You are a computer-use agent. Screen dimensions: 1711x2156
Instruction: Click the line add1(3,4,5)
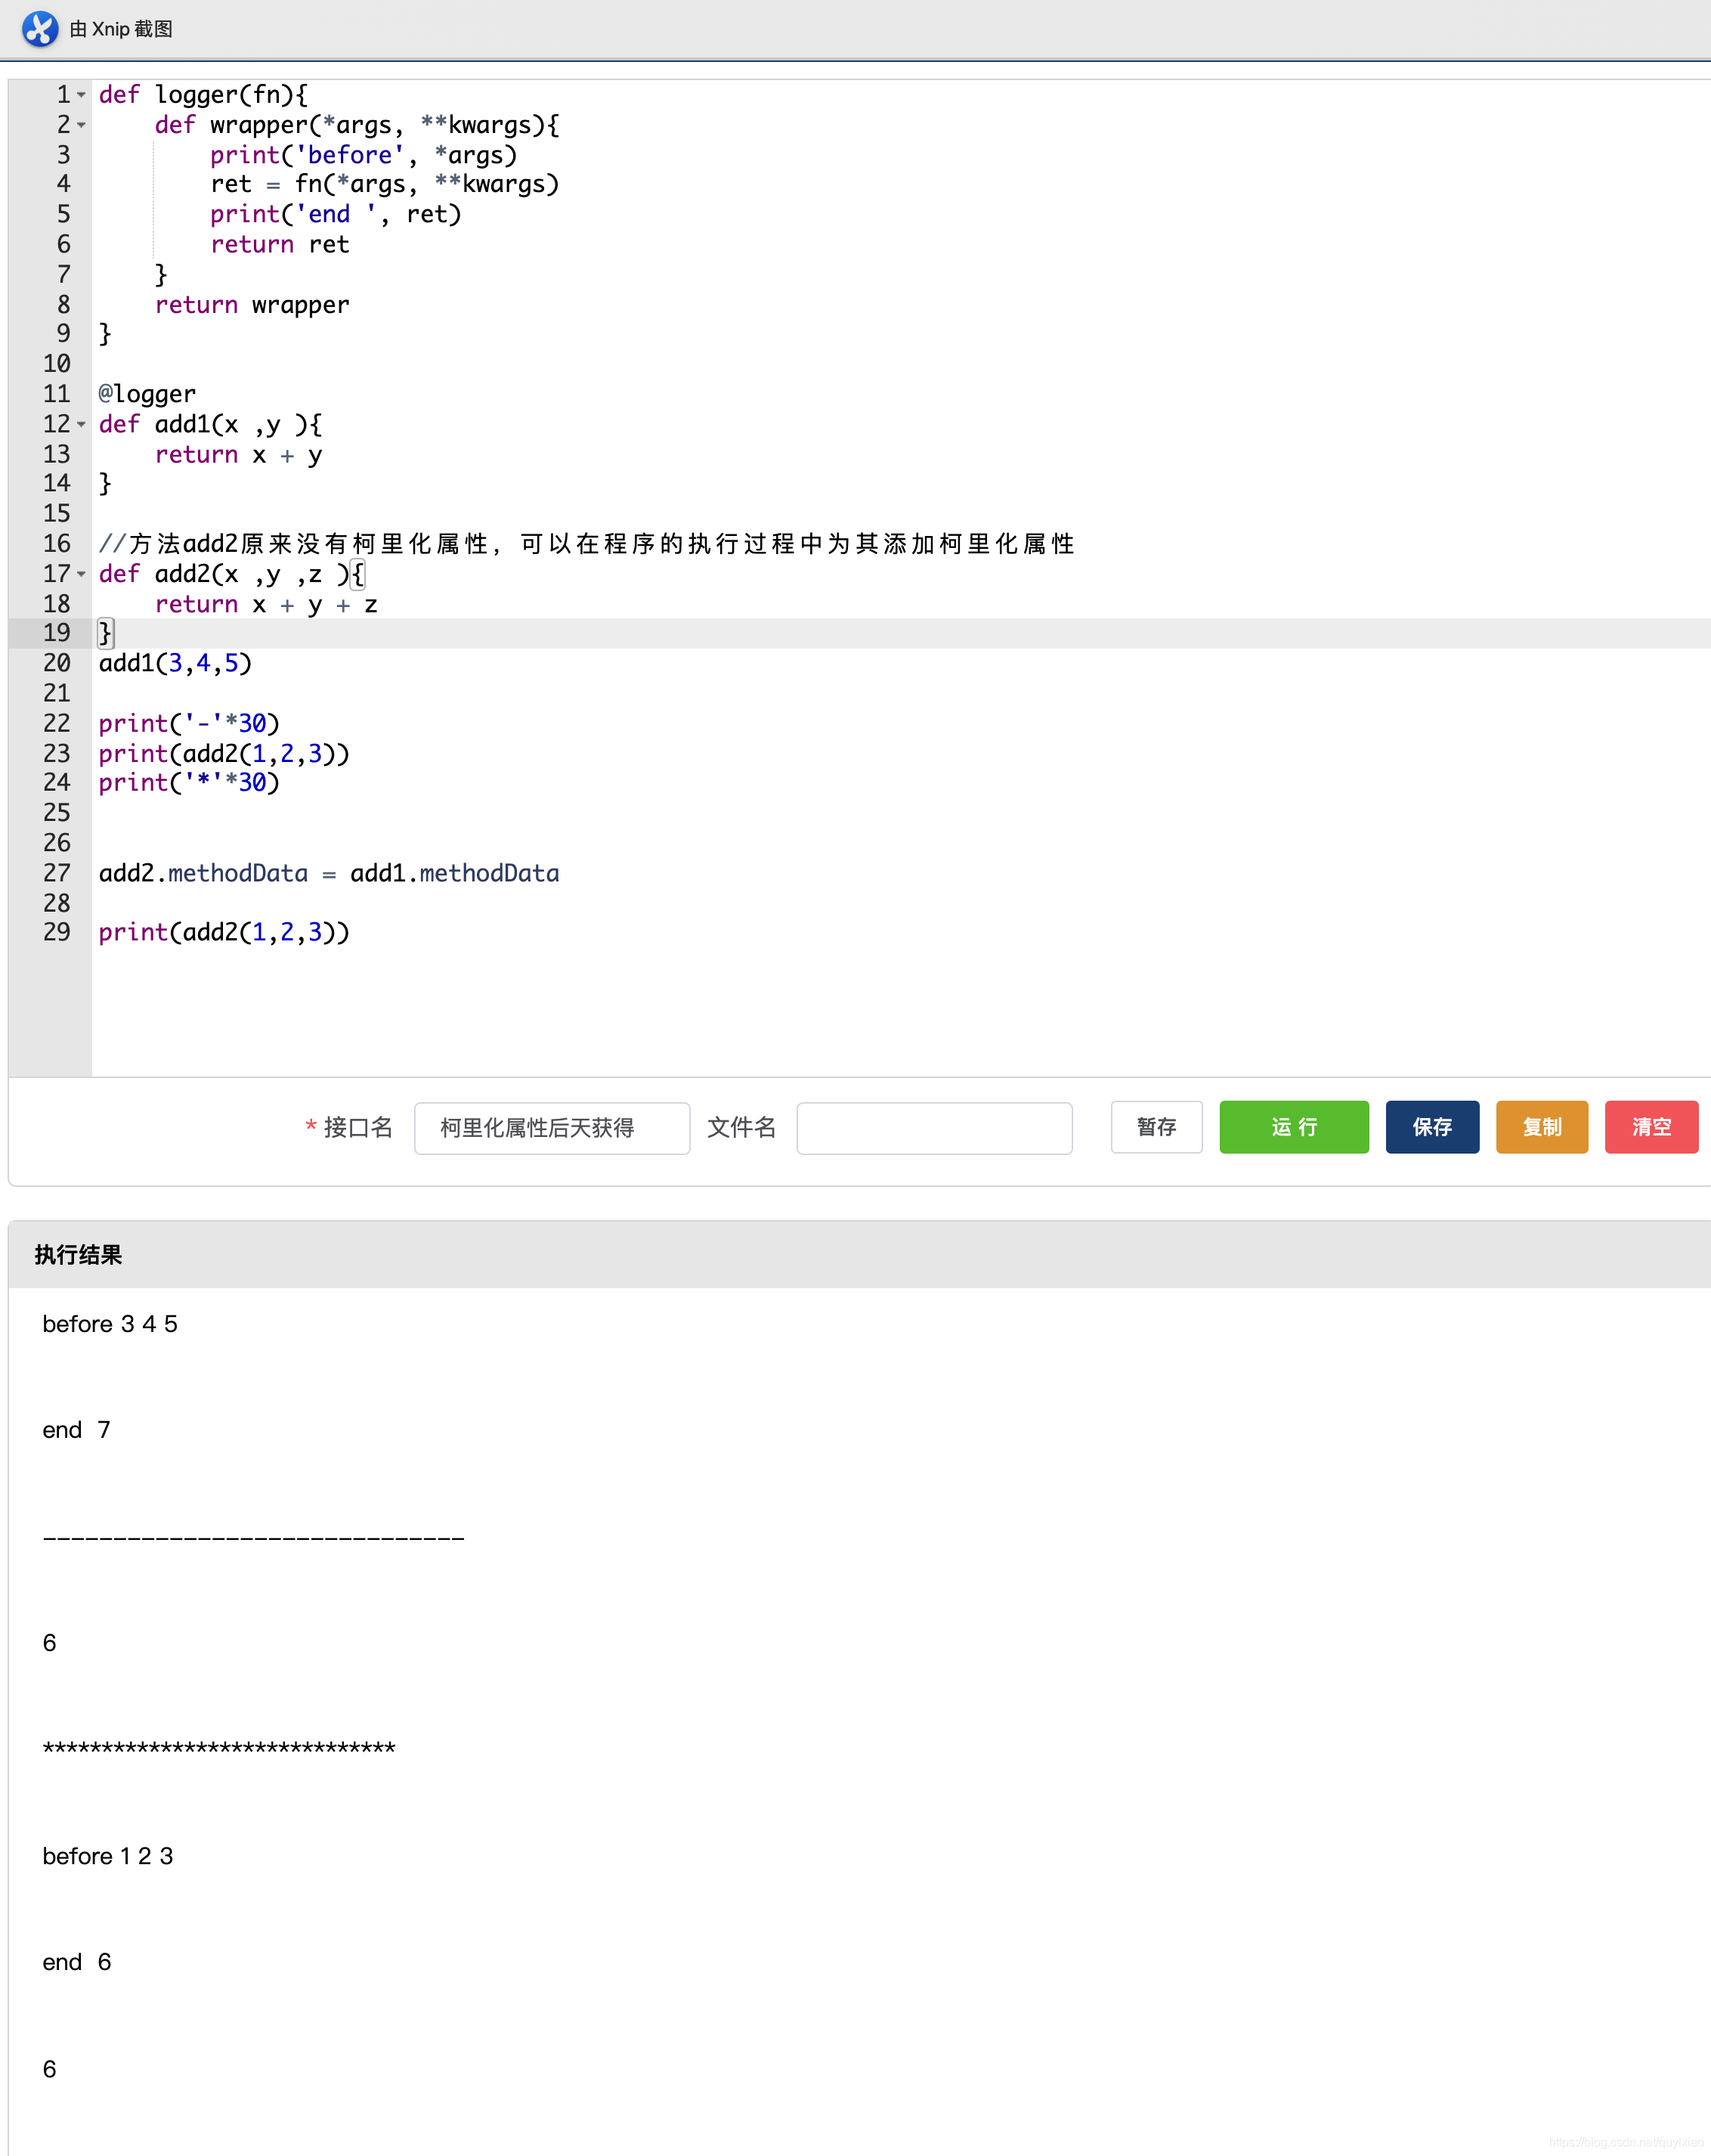click(x=175, y=663)
